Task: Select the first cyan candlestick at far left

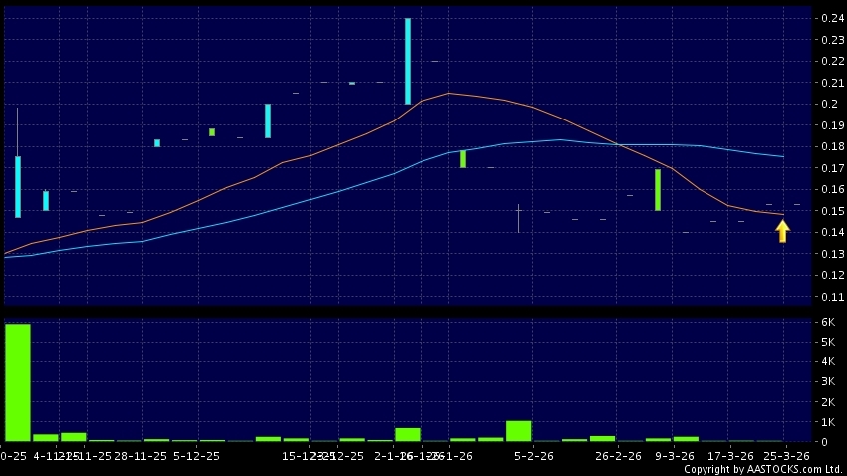Action: point(18,186)
